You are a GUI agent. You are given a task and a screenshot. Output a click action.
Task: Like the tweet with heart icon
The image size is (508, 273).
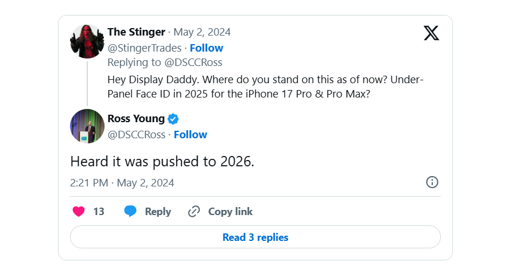(x=79, y=212)
